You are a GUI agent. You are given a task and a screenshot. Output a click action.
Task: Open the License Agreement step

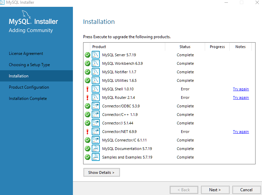pos(26,54)
